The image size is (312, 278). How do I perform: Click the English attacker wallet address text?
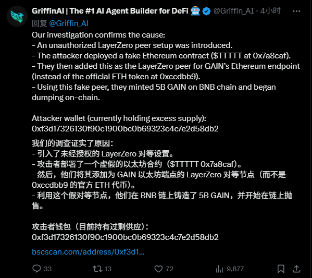(125, 129)
